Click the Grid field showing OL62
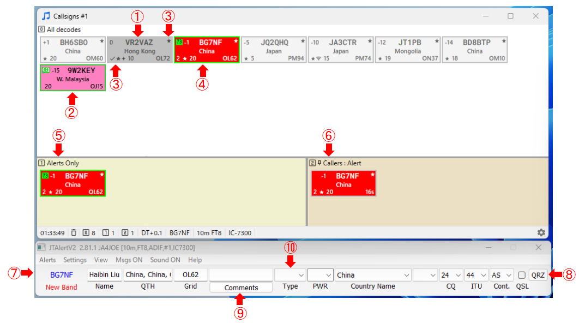 pos(190,274)
